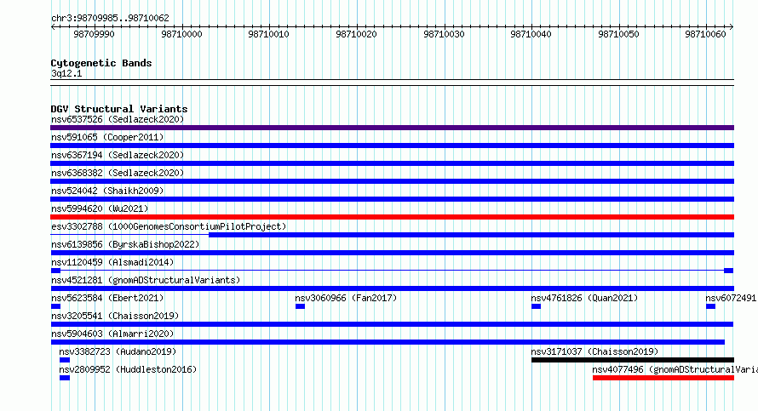Open nsv591065 (Cooper2011) label

pyautogui.click(x=107, y=137)
